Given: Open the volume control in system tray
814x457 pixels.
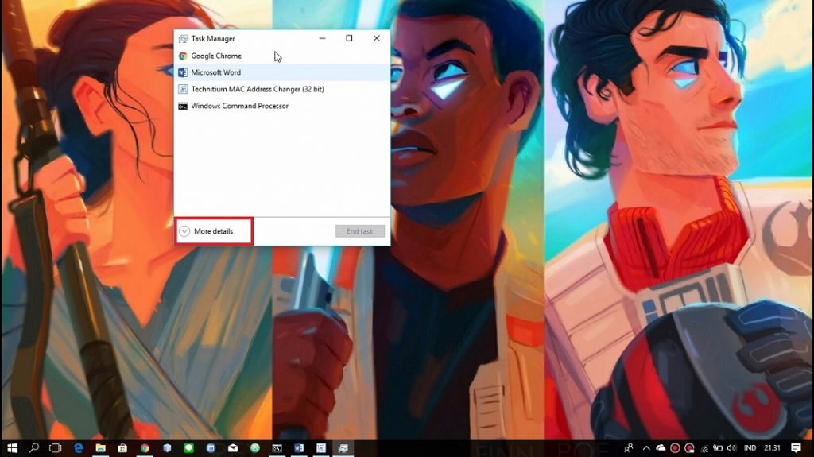Looking at the screenshot, I should 731,448.
